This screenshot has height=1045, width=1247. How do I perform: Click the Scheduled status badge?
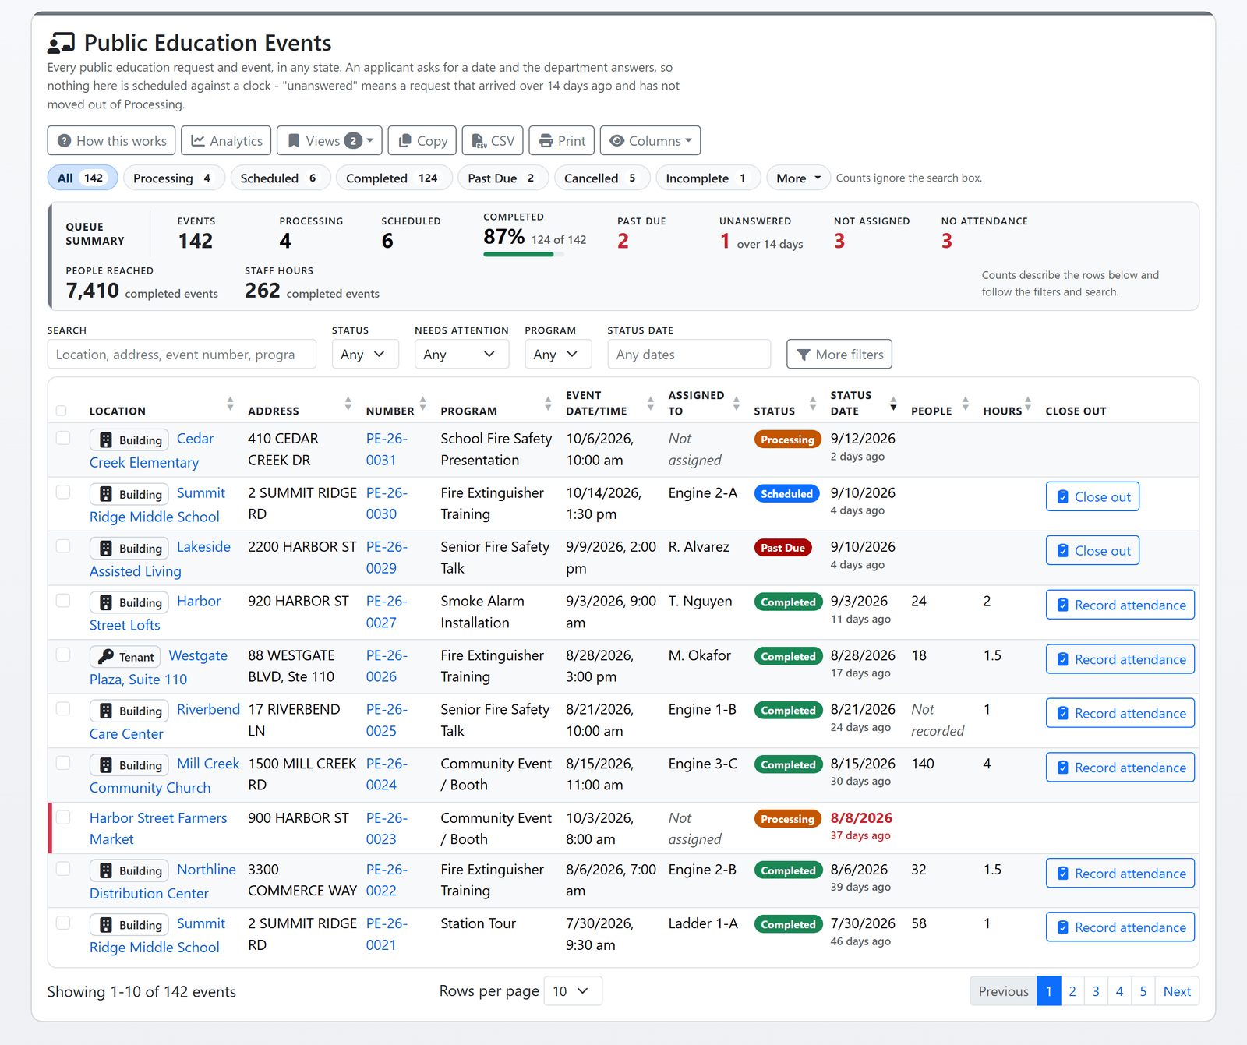pyautogui.click(x=786, y=494)
